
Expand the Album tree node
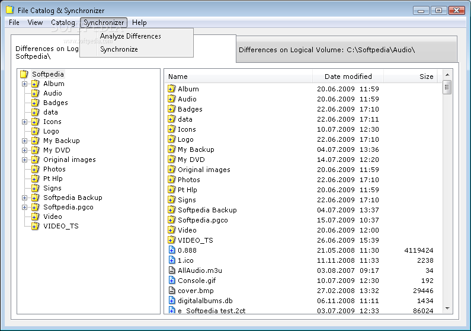(25, 84)
